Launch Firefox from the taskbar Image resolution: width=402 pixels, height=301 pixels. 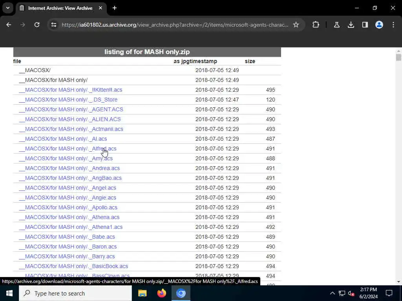(x=161, y=293)
